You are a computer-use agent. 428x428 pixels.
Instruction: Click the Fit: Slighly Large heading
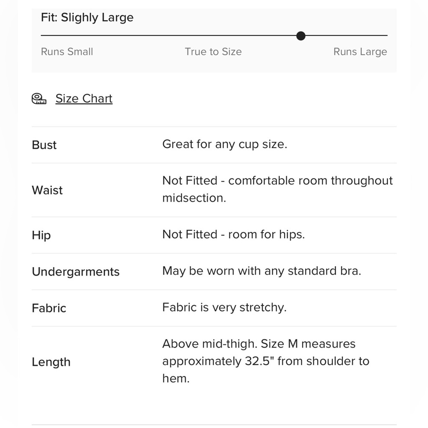tap(87, 18)
